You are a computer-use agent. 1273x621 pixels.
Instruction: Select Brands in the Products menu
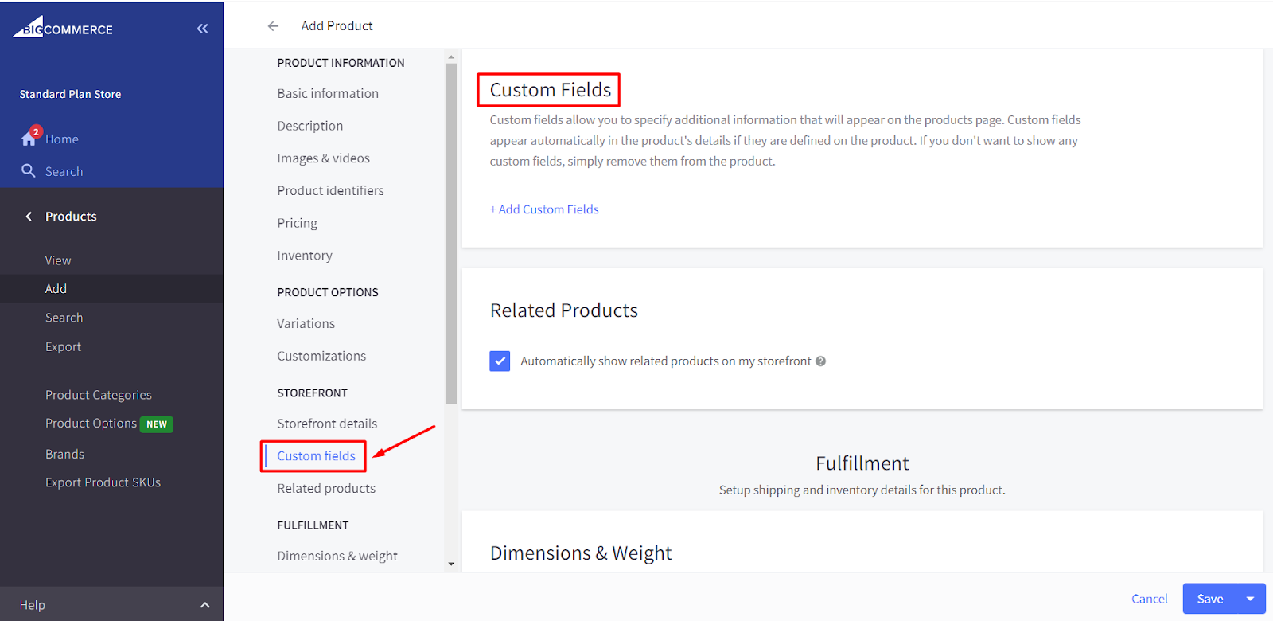click(x=64, y=454)
